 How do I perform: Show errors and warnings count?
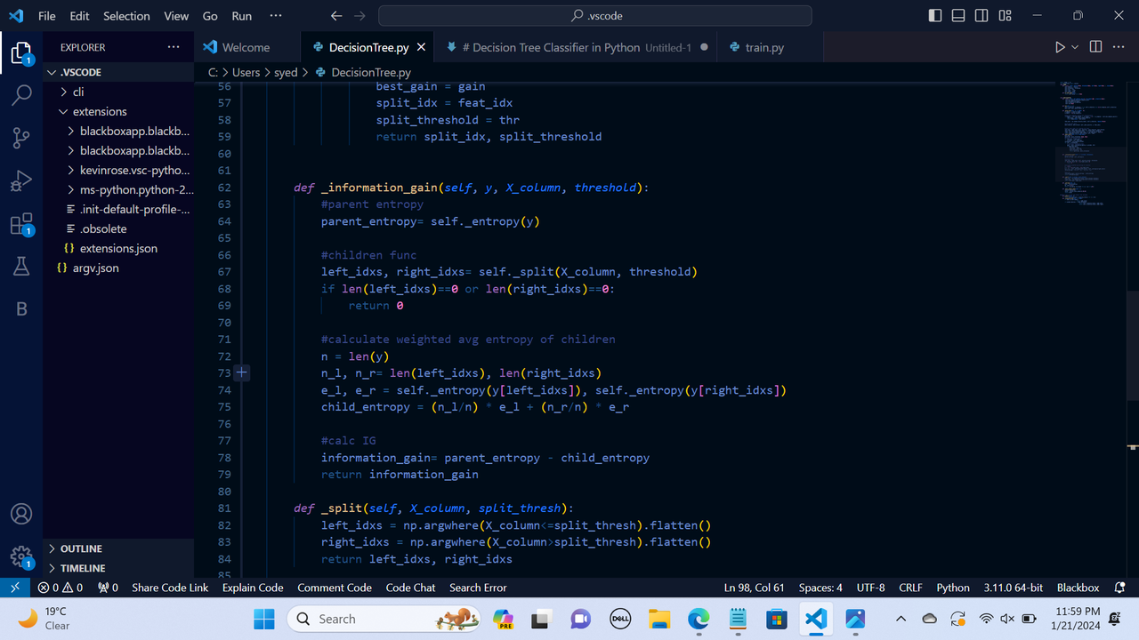pos(61,588)
